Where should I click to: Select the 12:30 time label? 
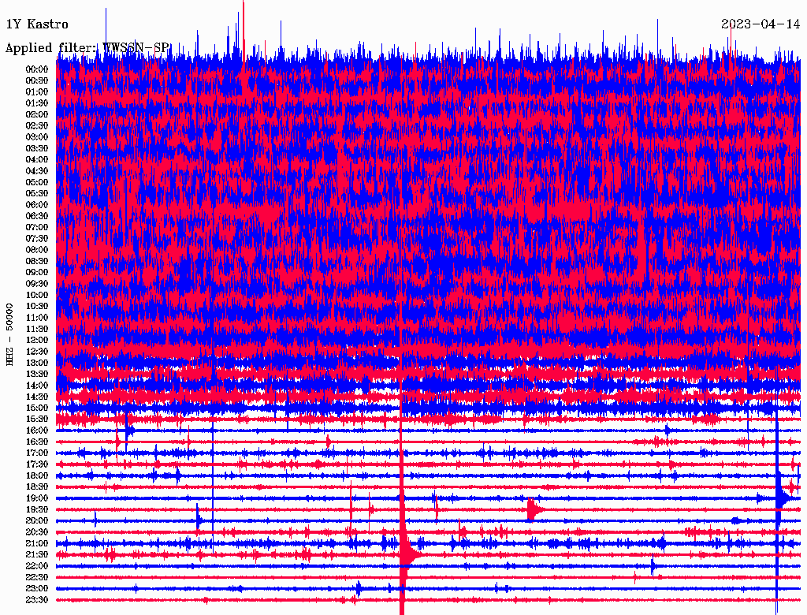tap(37, 352)
